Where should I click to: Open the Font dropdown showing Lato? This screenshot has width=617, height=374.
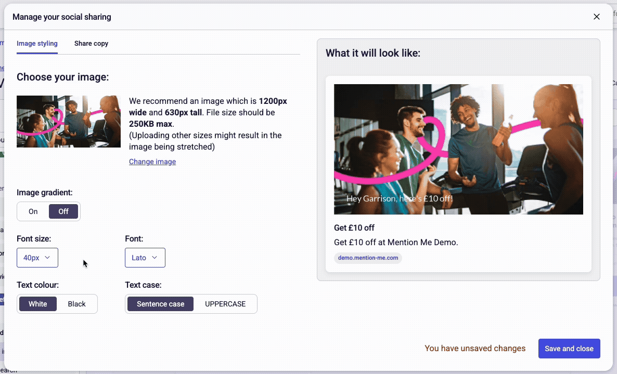[x=145, y=258]
